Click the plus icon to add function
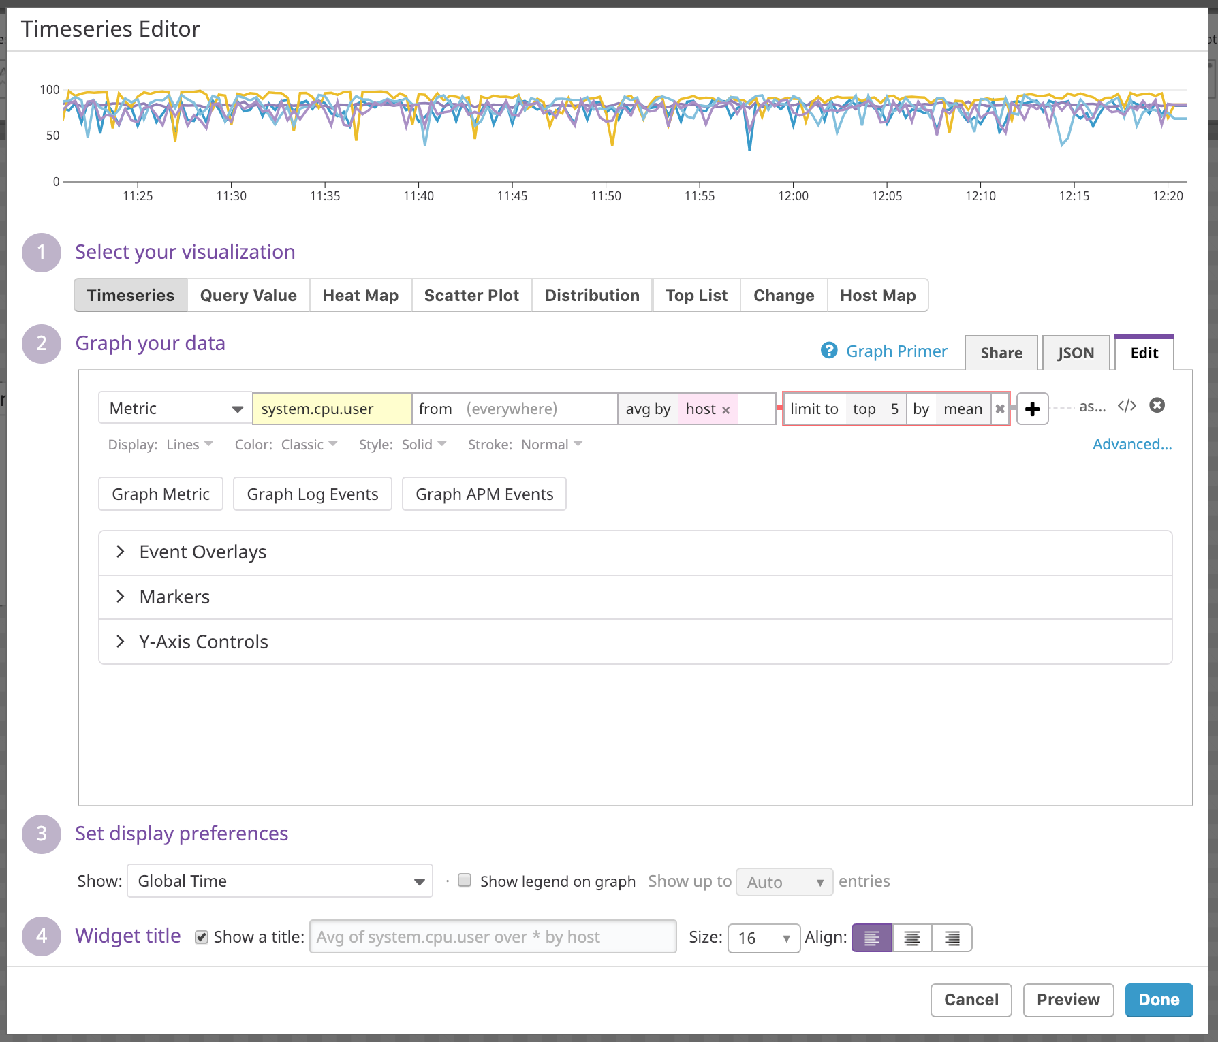1218x1042 pixels. 1032,409
